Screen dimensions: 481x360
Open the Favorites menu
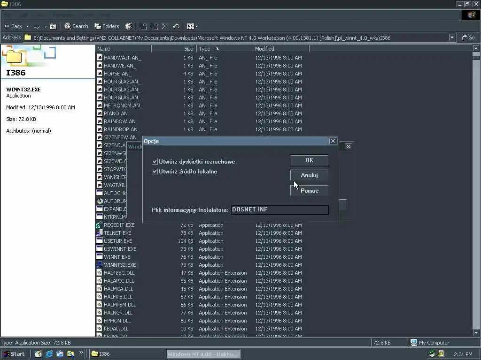[62, 15]
